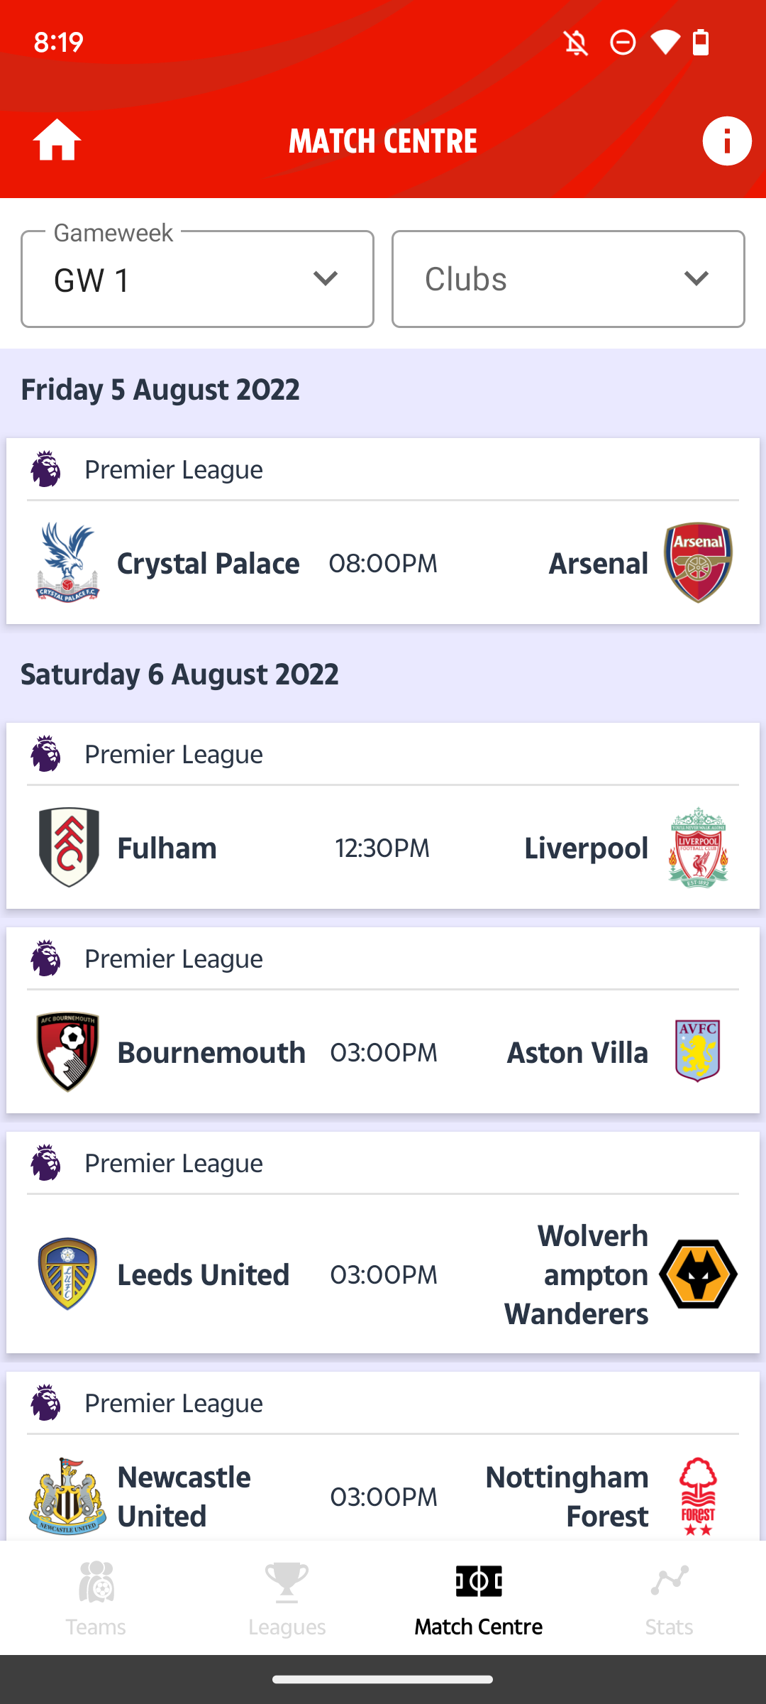Expand the Gameweek GW 1 dropdown
The height and width of the screenshot is (1704, 766).
pyautogui.click(x=197, y=279)
